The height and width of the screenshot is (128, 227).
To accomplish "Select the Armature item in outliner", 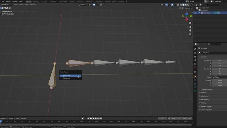I will [207, 13].
